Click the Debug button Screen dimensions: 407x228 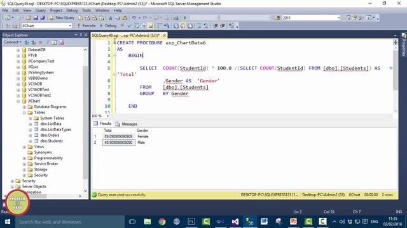click(x=108, y=25)
